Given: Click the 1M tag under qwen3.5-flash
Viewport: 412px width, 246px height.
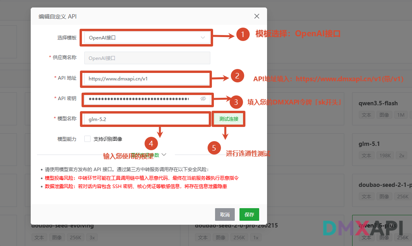Looking at the screenshot, I should point(401,115).
